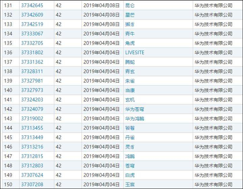Click the trademark name 饕餮

click(x=130, y=128)
